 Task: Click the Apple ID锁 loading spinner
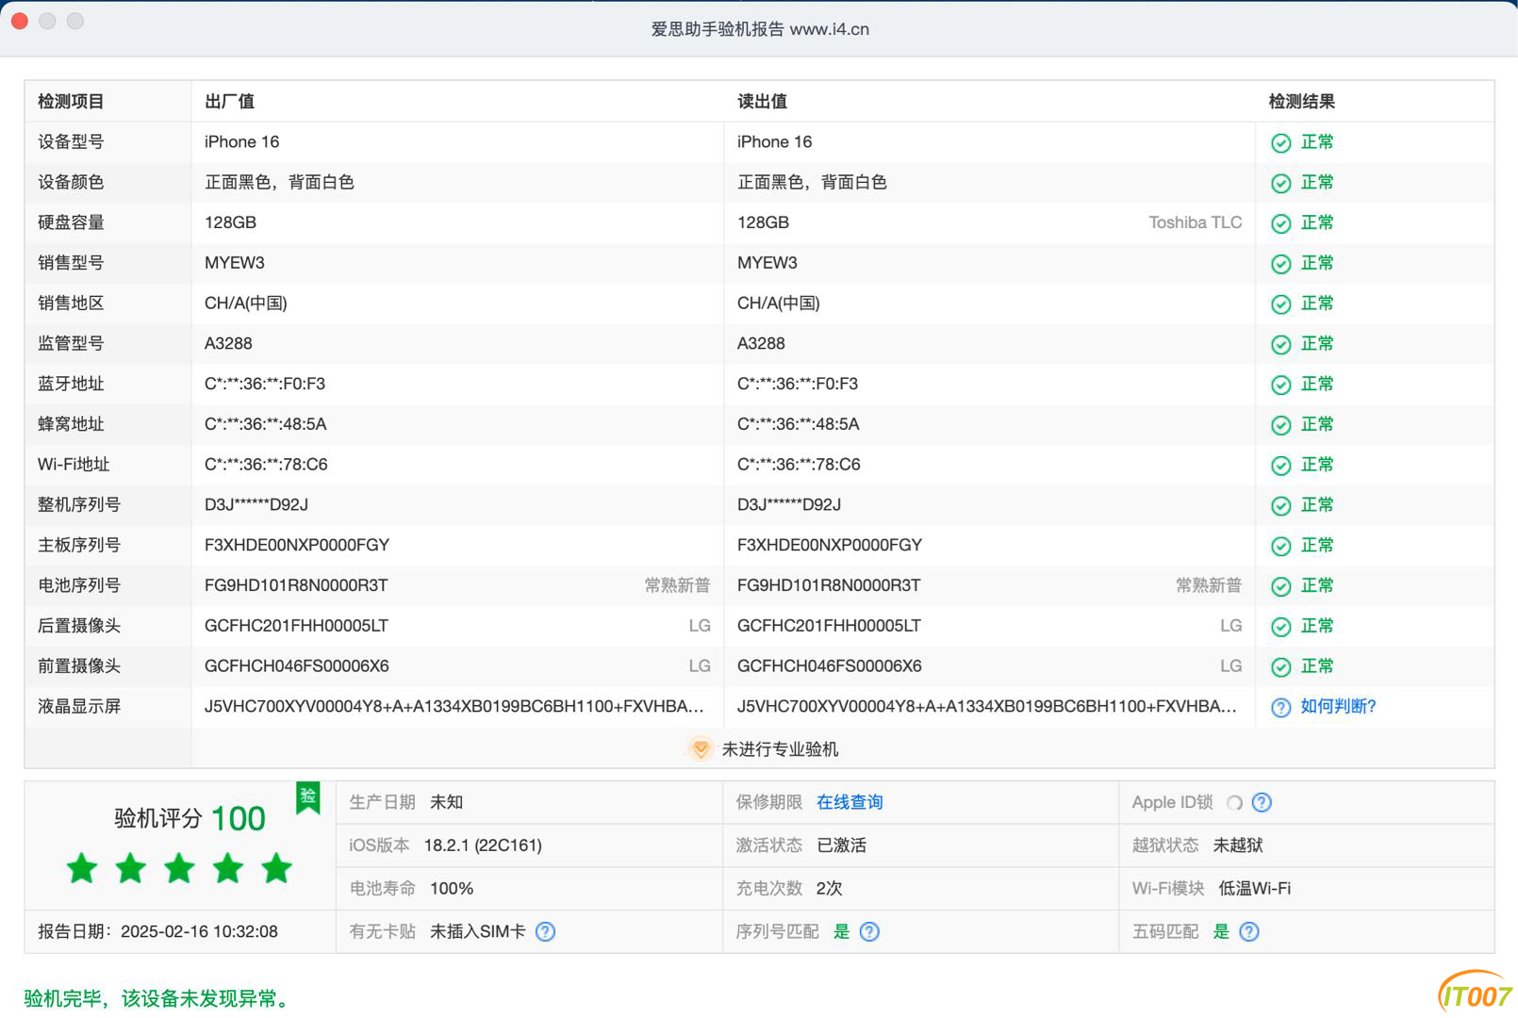(x=1234, y=802)
